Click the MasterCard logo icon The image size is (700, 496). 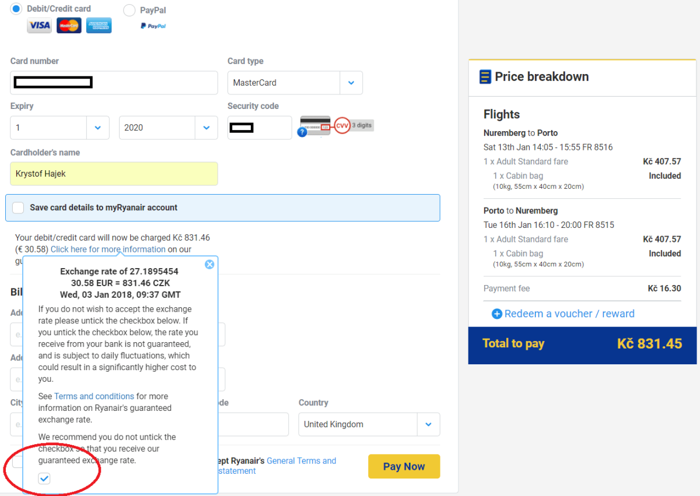coord(69,26)
